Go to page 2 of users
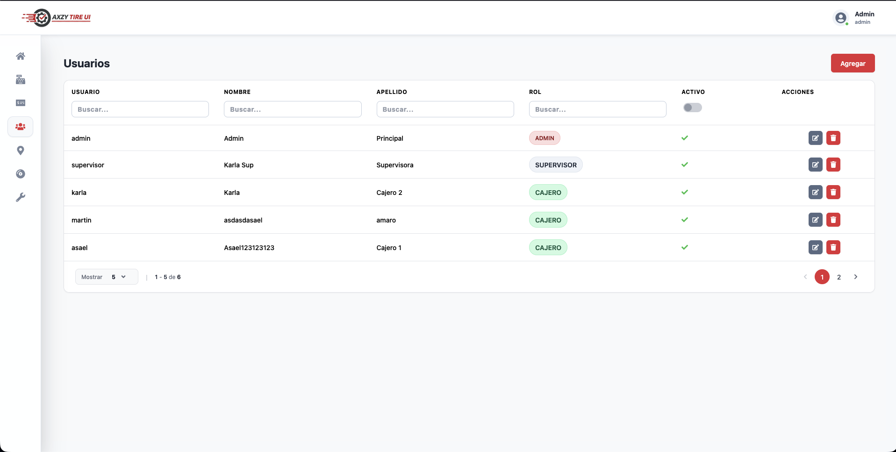Viewport: 896px width, 452px height. (x=839, y=277)
